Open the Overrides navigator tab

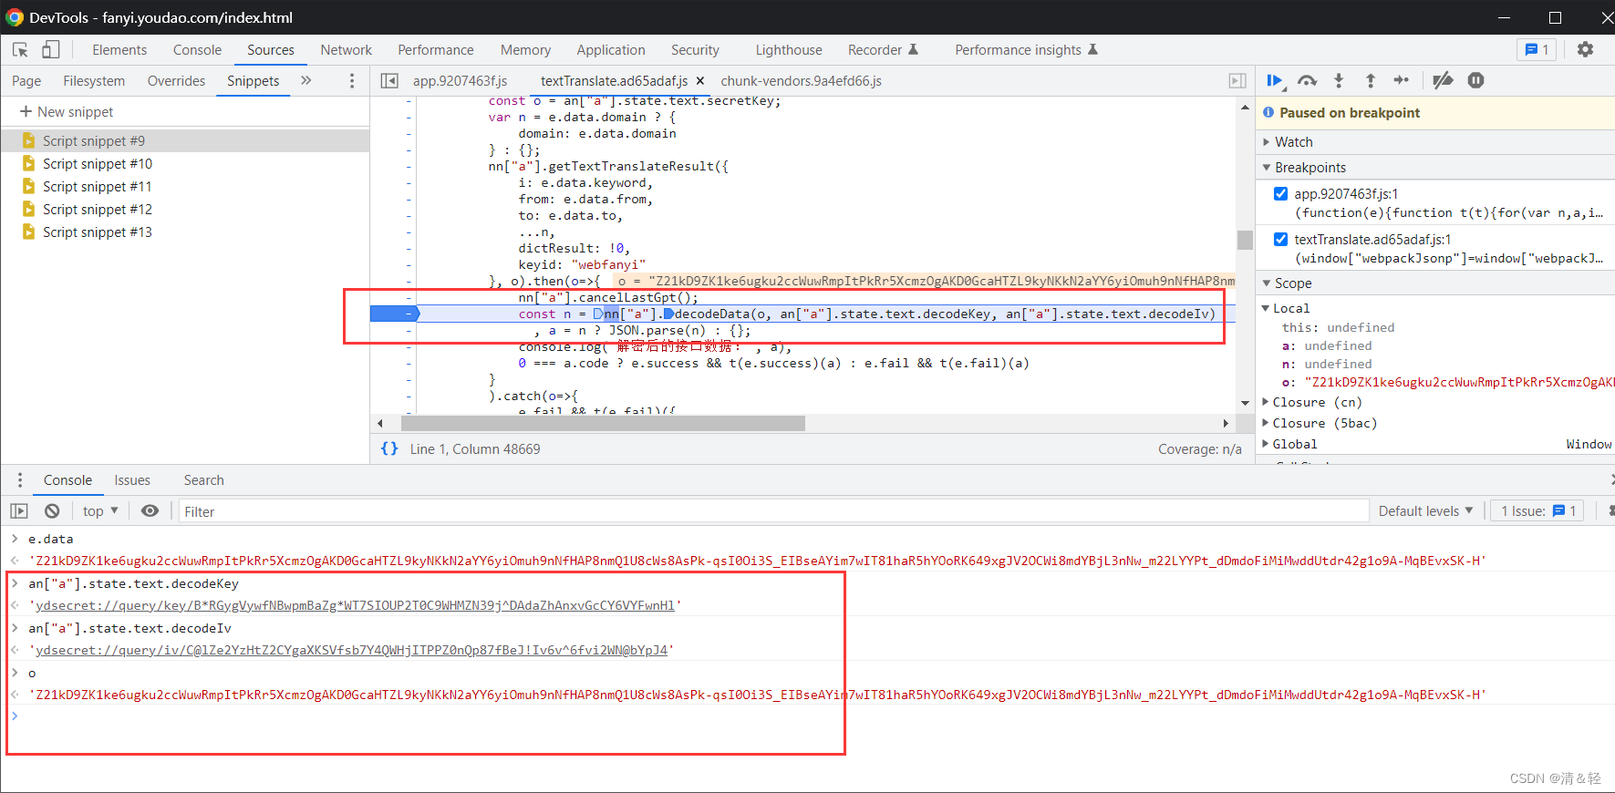[176, 81]
